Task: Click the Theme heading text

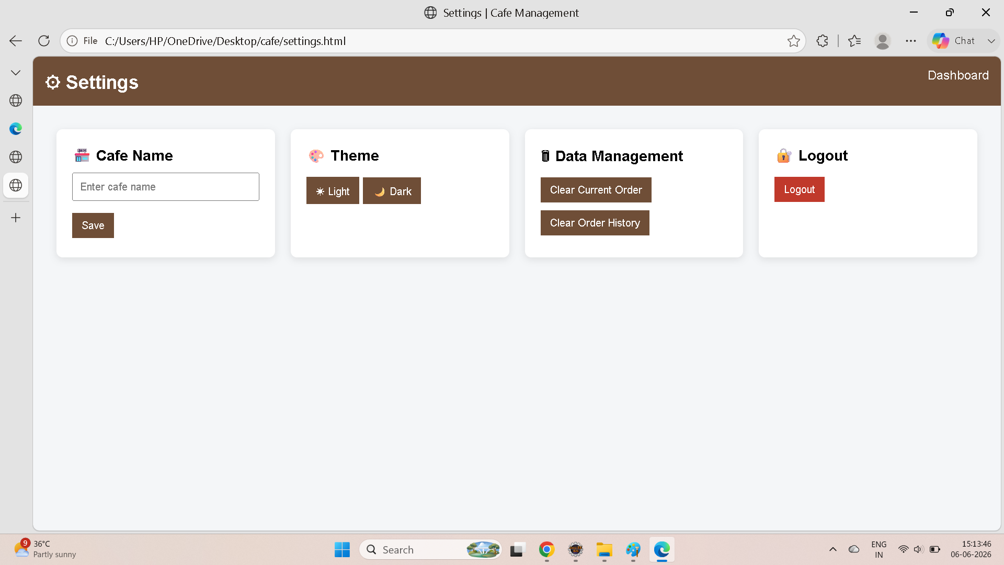Action: point(355,155)
